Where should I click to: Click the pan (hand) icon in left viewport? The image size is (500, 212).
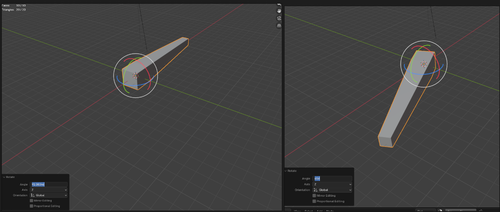pyautogui.click(x=279, y=11)
